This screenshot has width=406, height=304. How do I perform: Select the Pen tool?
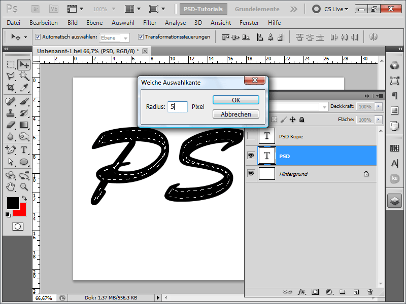[x=11, y=149]
